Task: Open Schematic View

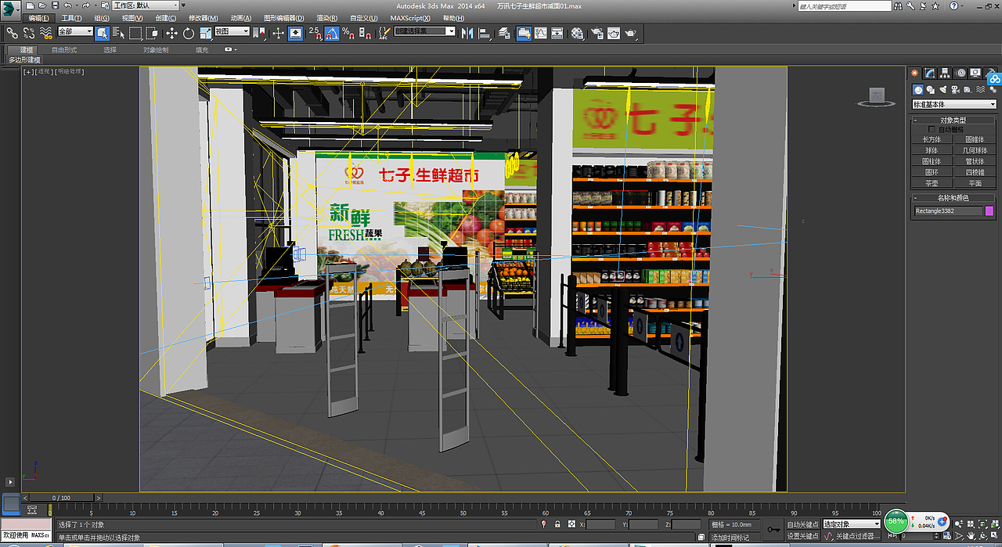Action: 557,33
